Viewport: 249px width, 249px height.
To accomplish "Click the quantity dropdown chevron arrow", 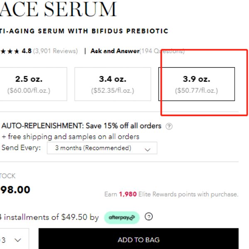I will pyautogui.click(x=17, y=240).
